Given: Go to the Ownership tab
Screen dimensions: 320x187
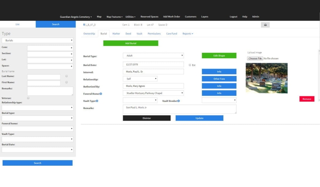Looking at the screenshot, I should point(89,33).
